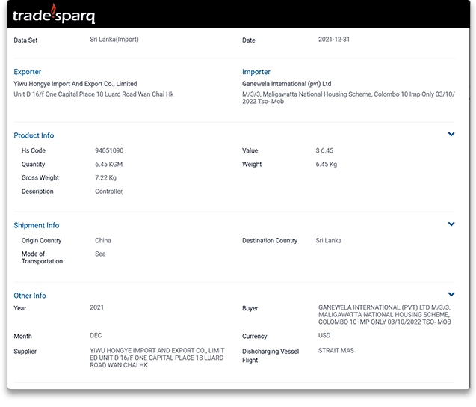This screenshot has height=407, width=476.
Task: Click the Data Set value Sri Lanka(Import)
Action: (114, 40)
